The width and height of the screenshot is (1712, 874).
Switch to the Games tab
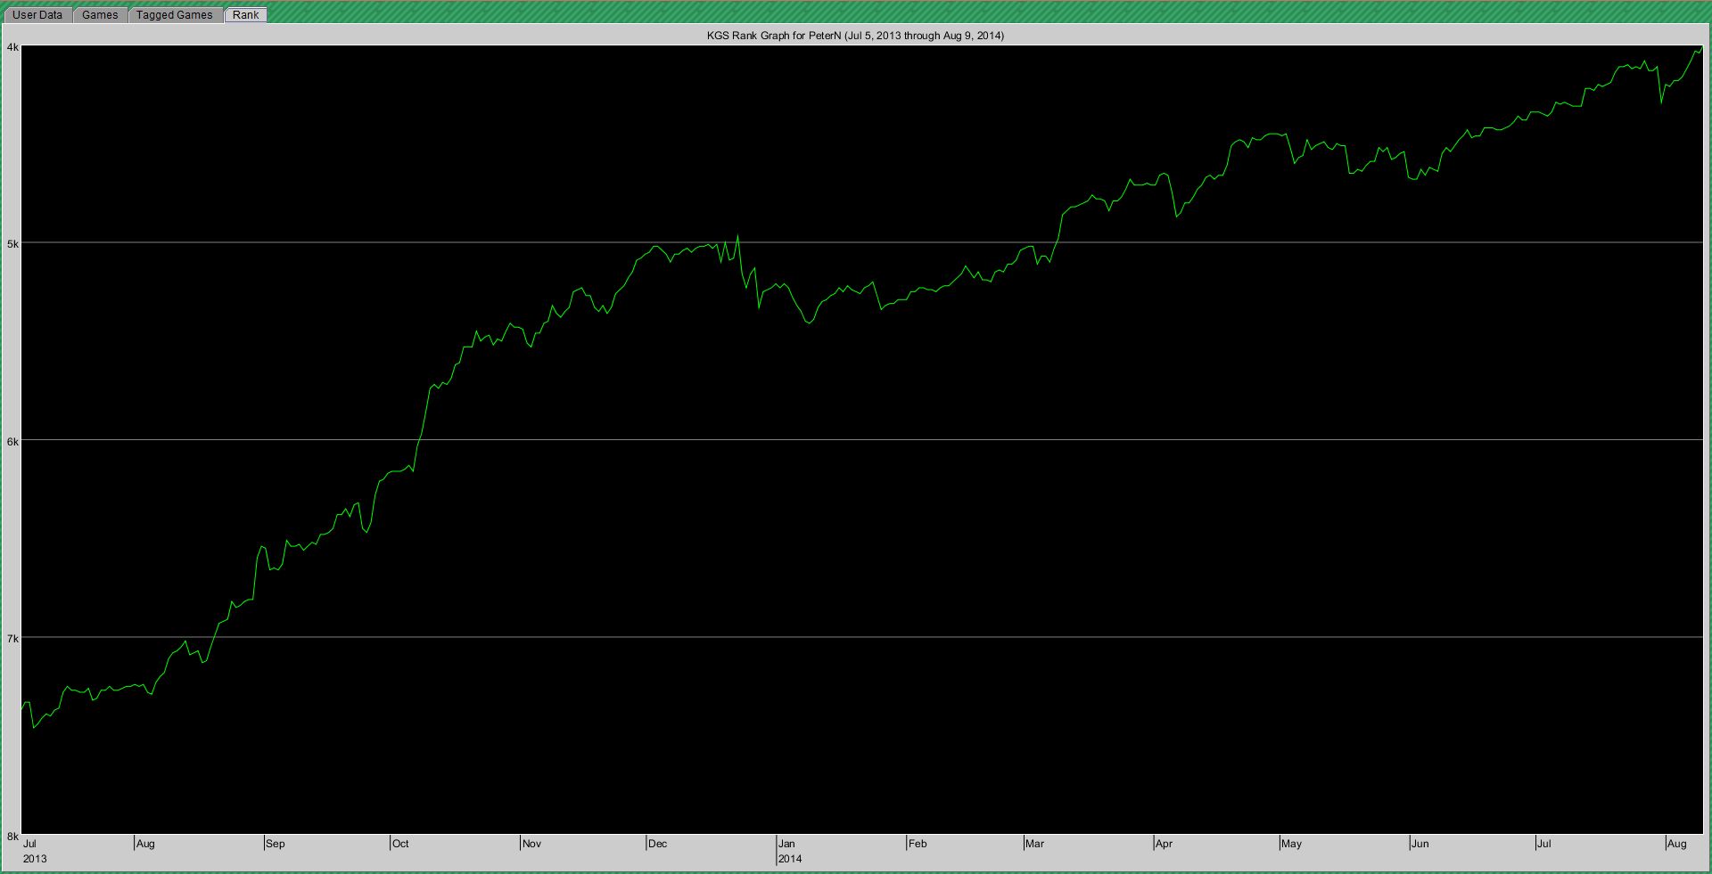pyautogui.click(x=100, y=15)
